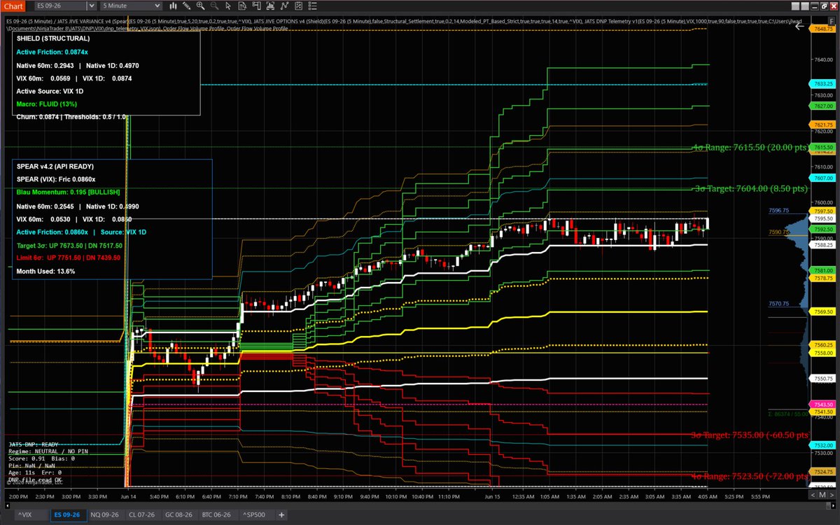Click the F fixed-scale button on price axis
This screenshot has width=840, height=525.
[832, 21]
